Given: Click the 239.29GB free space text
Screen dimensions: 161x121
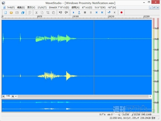Looking at the screenshot, I should (148, 118).
